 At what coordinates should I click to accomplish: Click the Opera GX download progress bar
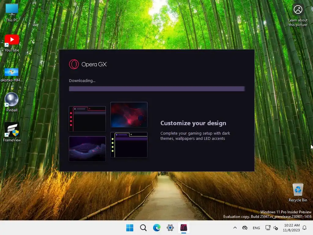tap(157, 89)
